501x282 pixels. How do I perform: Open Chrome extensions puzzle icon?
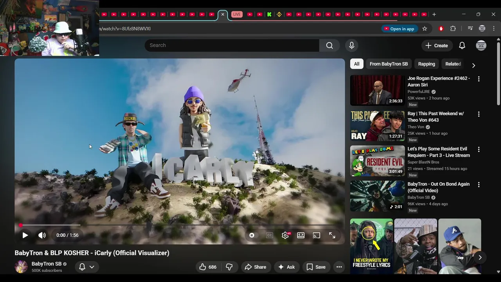tap(453, 29)
